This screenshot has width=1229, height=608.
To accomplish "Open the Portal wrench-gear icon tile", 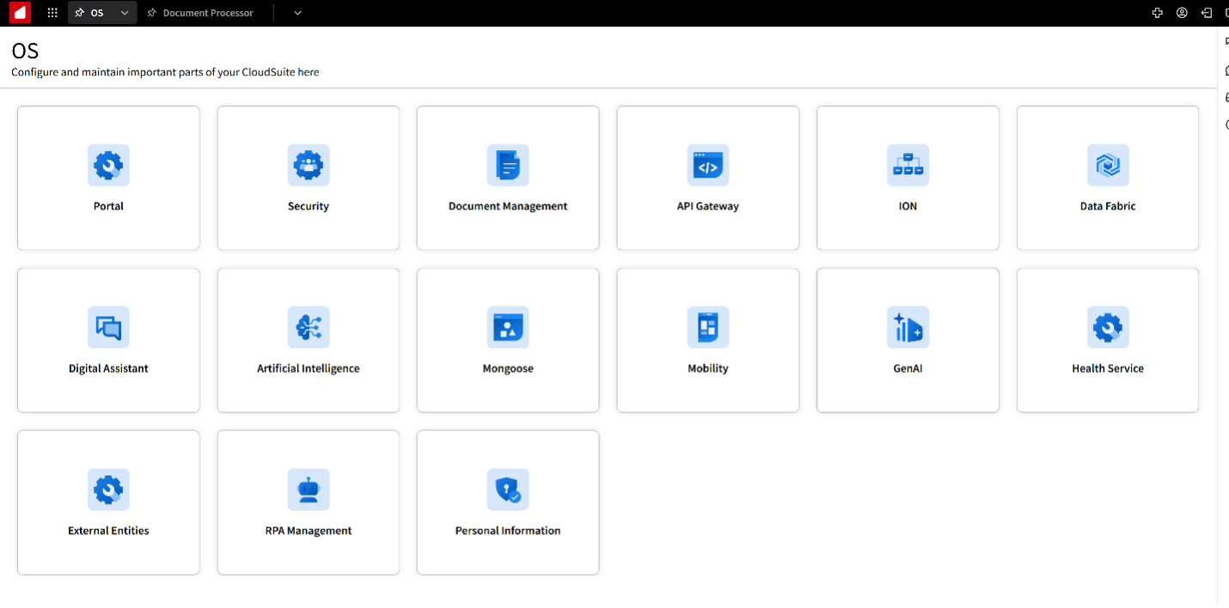I will 108,165.
